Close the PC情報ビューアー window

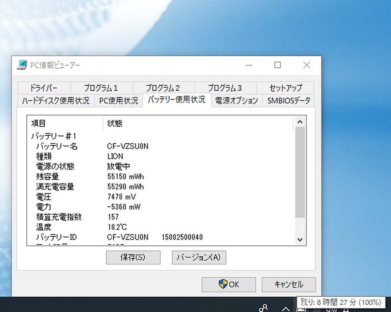click(307, 65)
